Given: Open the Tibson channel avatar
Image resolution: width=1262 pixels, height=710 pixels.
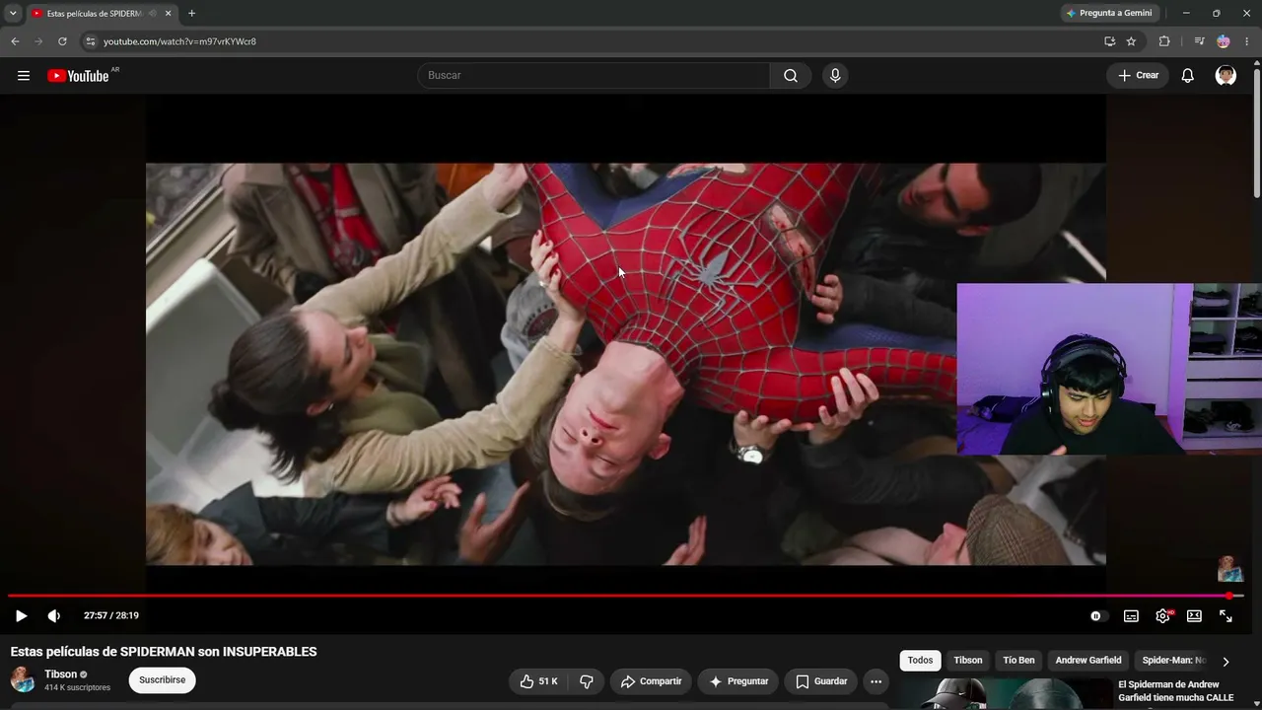Looking at the screenshot, I should [x=23, y=680].
